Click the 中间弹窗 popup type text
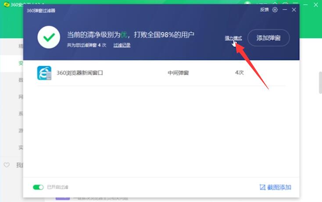The height and width of the screenshot is (202, 322). [x=178, y=73]
